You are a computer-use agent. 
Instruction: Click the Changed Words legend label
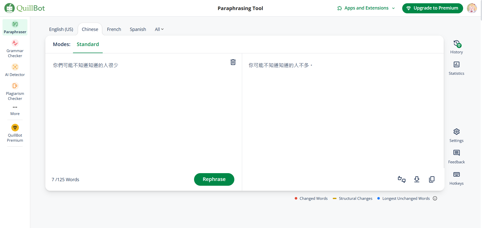click(314, 199)
